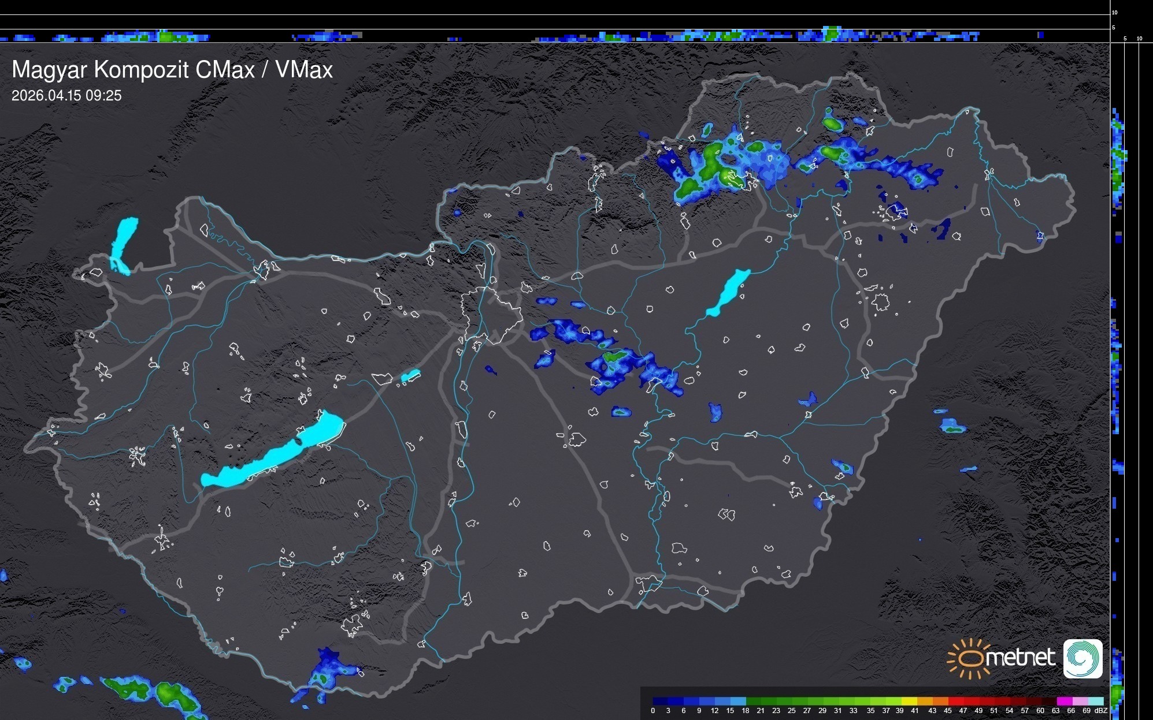Click the metnet logo text
1153x720 pixels.
[1020, 658]
